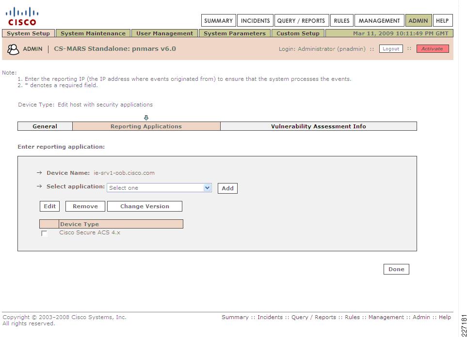Open the INCIDENTS main tab
This screenshot has height=337, width=467.
click(255, 20)
